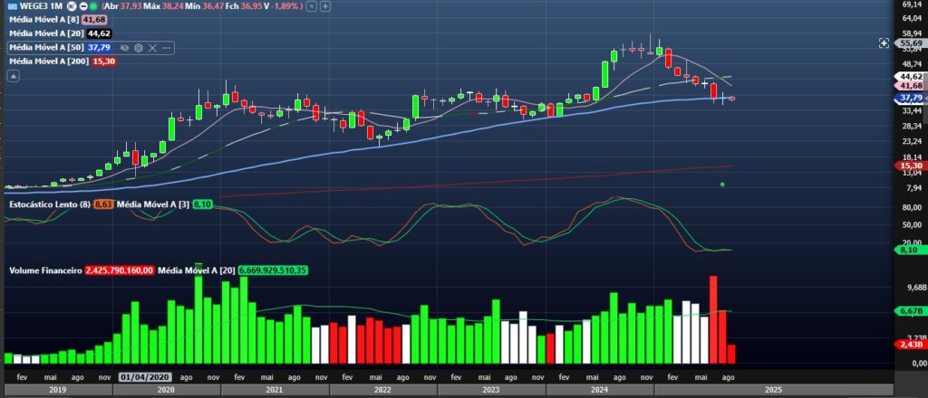This screenshot has width=928, height=398.
Task: Click the 2023 year segment on timeline
Action: [491, 390]
